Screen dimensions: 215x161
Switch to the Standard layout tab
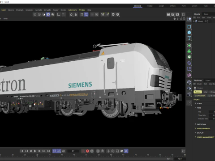138,6
